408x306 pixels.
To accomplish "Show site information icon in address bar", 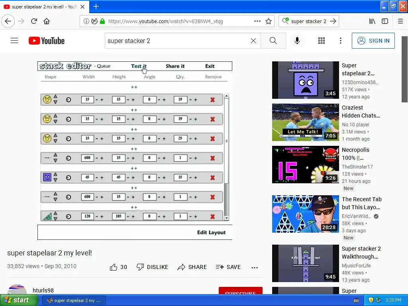I will tap(86, 22).
